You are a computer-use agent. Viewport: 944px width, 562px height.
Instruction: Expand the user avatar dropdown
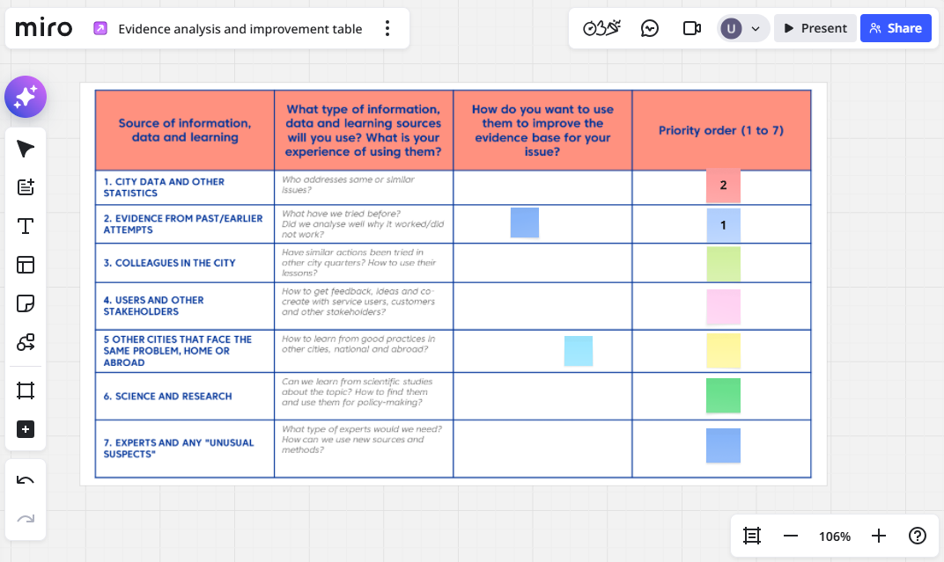[755, 28]
